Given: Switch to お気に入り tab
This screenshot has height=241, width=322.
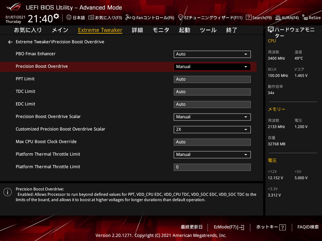Looking at the screenshot, I should click(x=28, y=30).
